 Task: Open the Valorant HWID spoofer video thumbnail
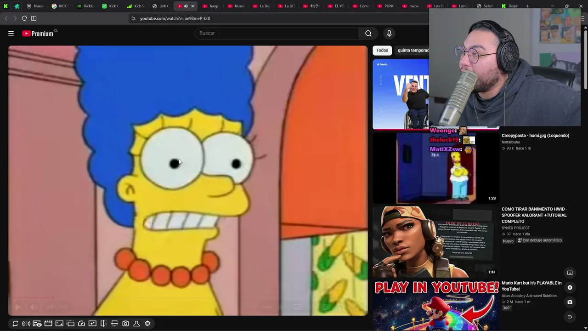click(435, 241)
